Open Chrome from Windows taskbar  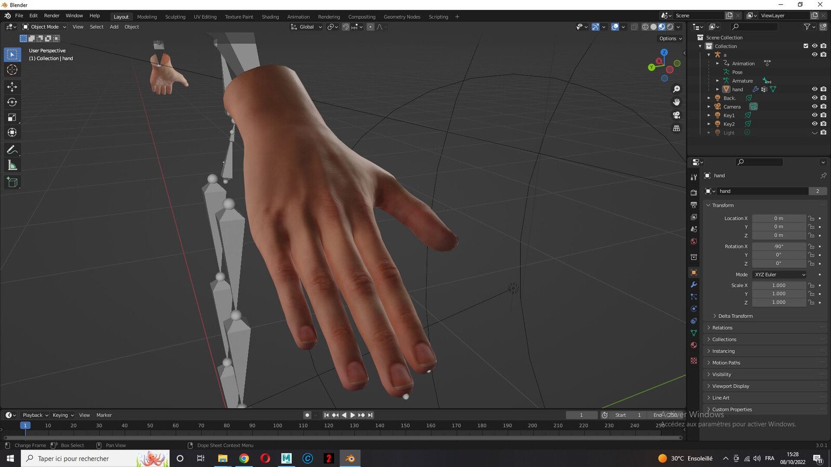coord(244,458)
